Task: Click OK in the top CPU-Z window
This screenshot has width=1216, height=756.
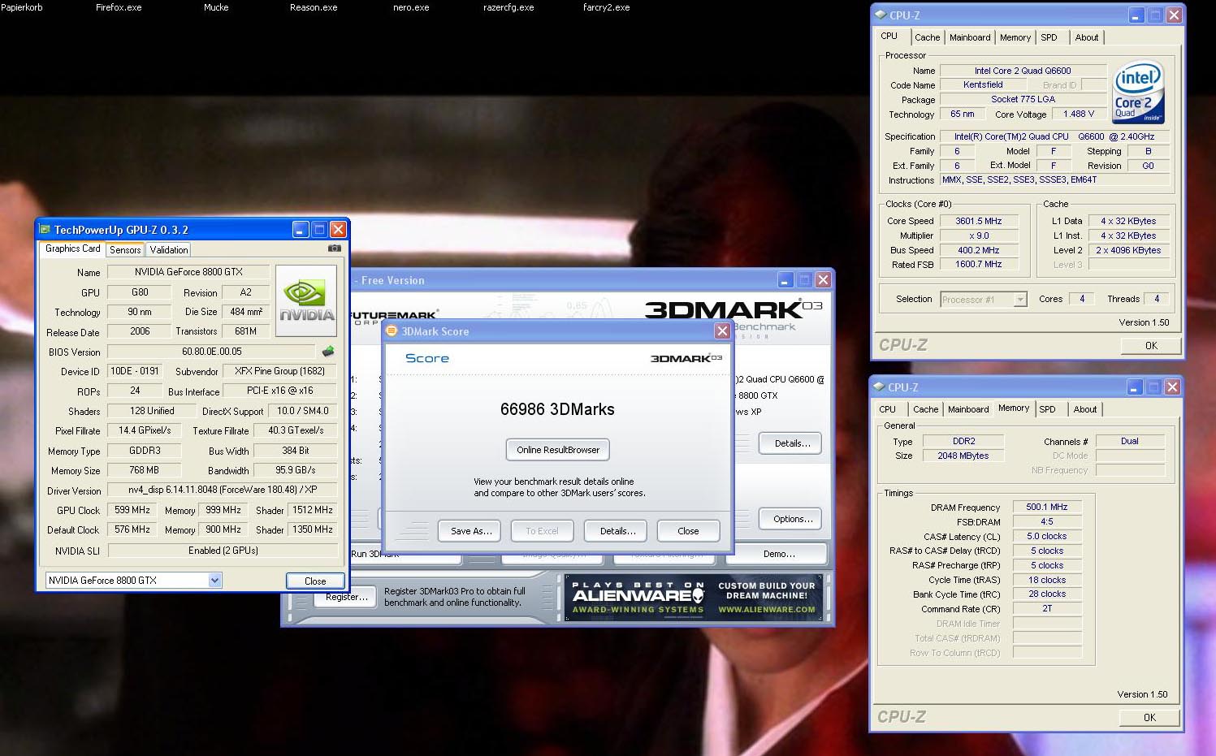Action: click(1151, 346)
